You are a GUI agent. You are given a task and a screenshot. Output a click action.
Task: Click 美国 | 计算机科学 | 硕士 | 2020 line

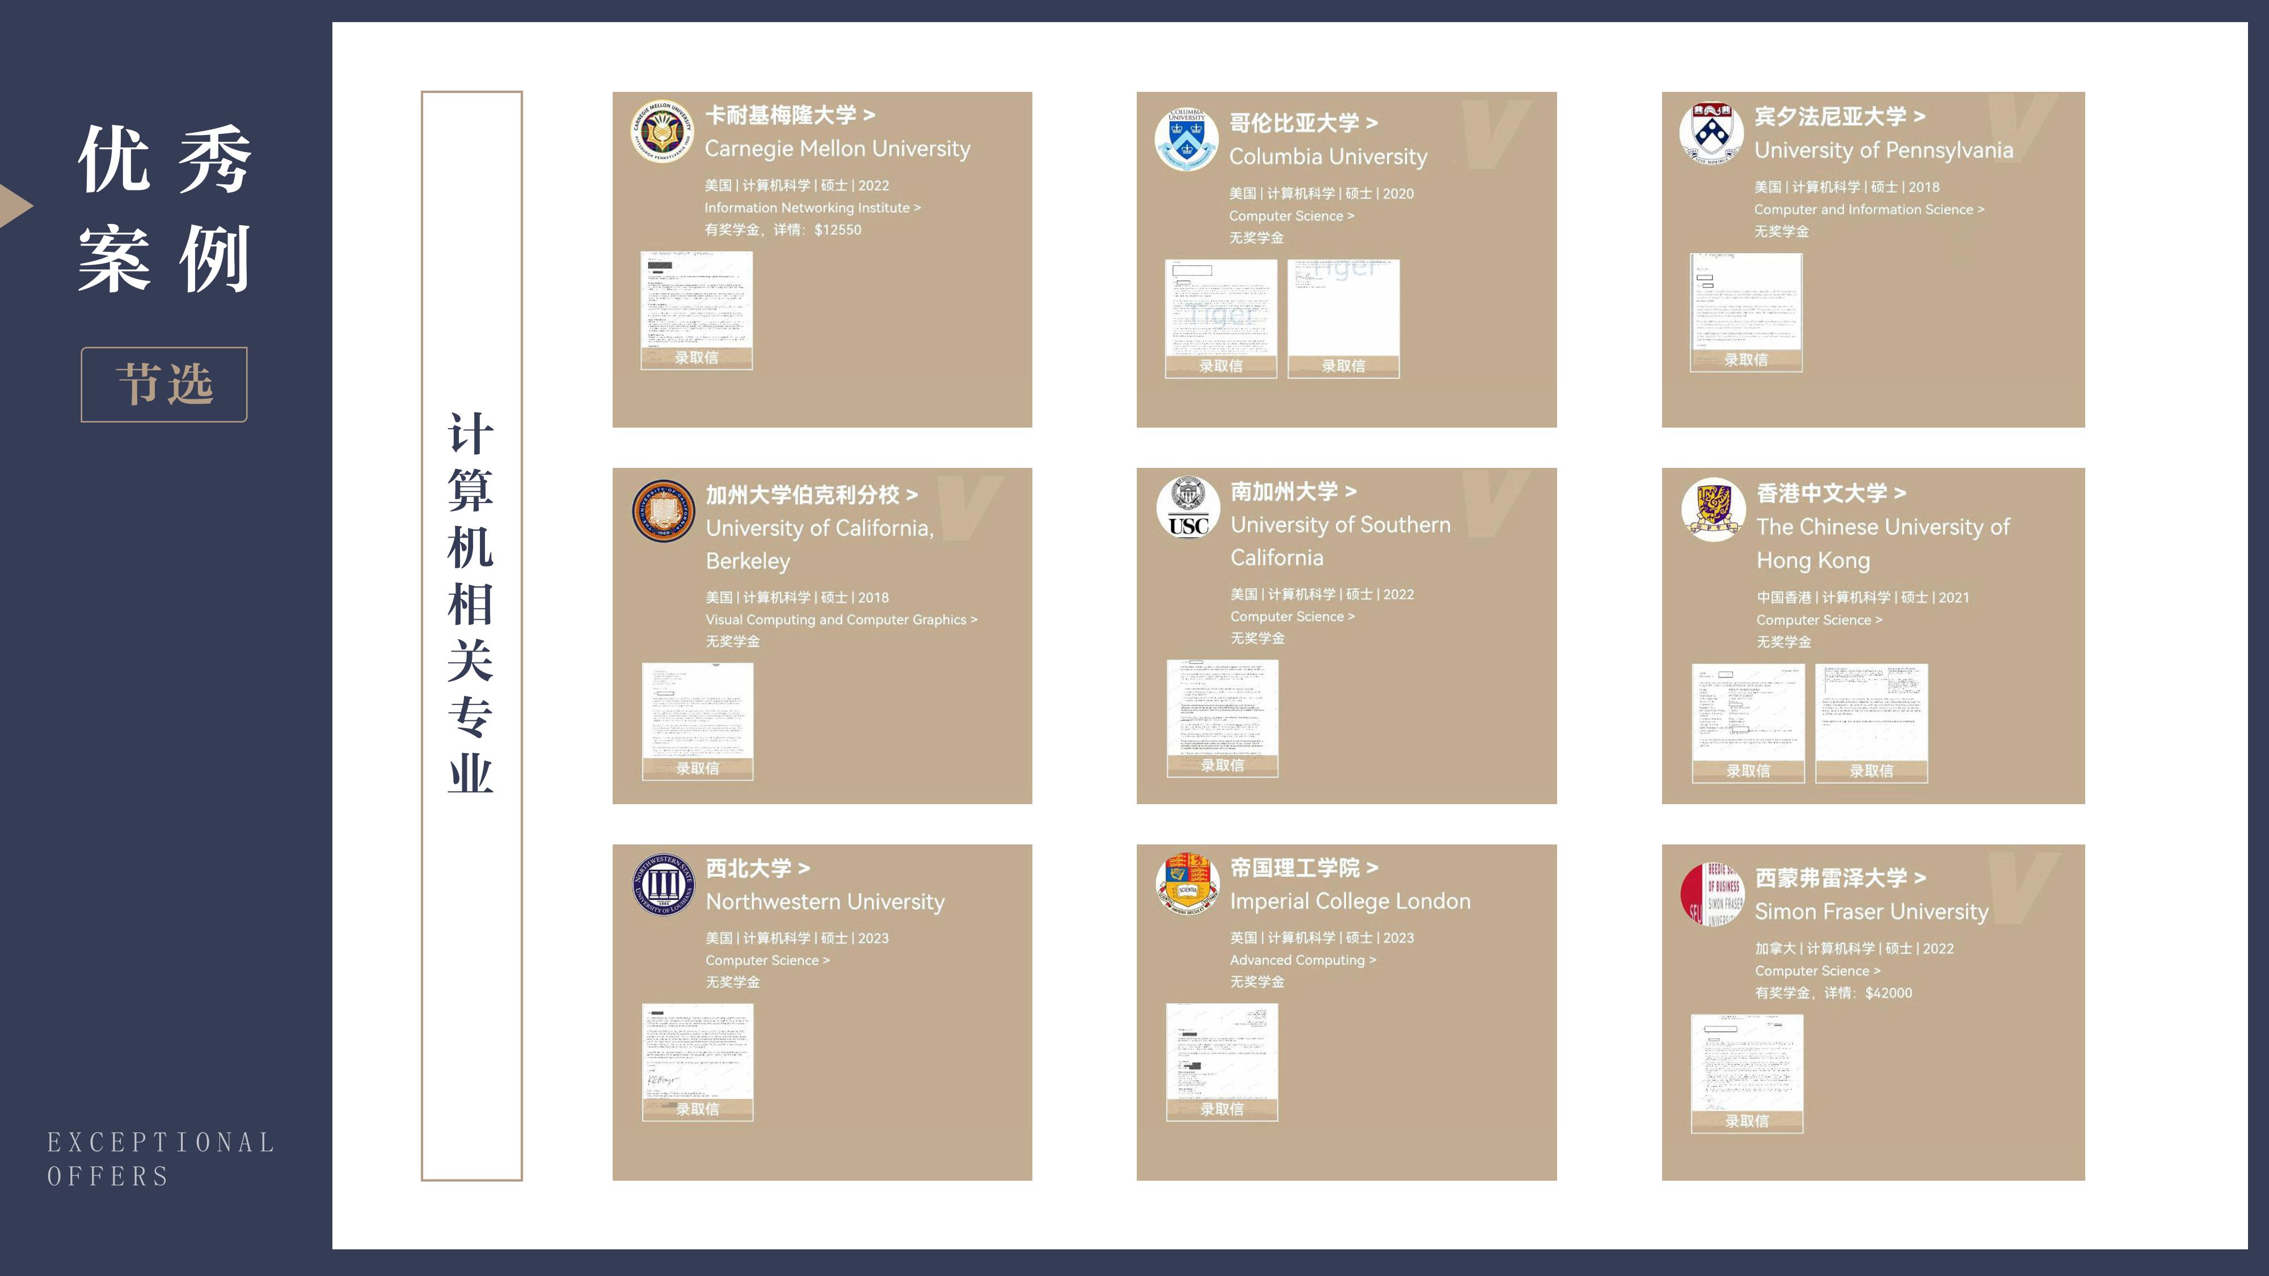(x=1321, y=194)
